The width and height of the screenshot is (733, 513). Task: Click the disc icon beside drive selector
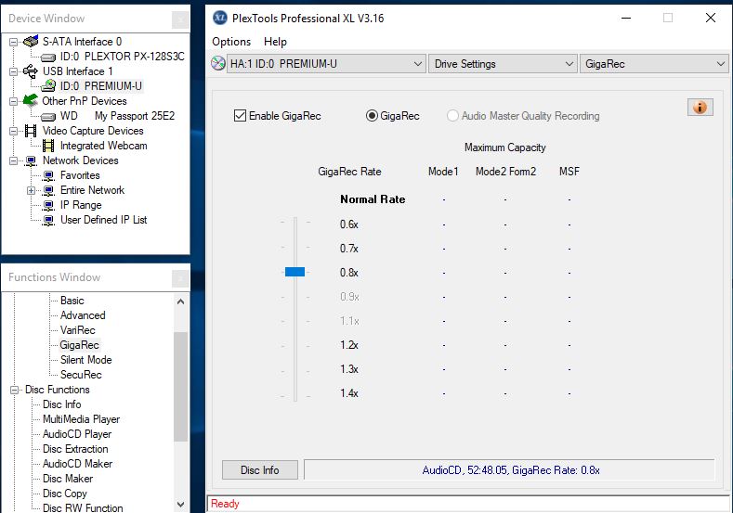(x=217, y=63)
